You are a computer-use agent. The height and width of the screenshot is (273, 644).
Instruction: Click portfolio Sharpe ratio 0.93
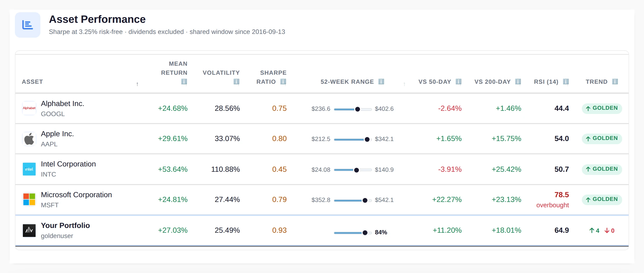(x=279, y=230)
